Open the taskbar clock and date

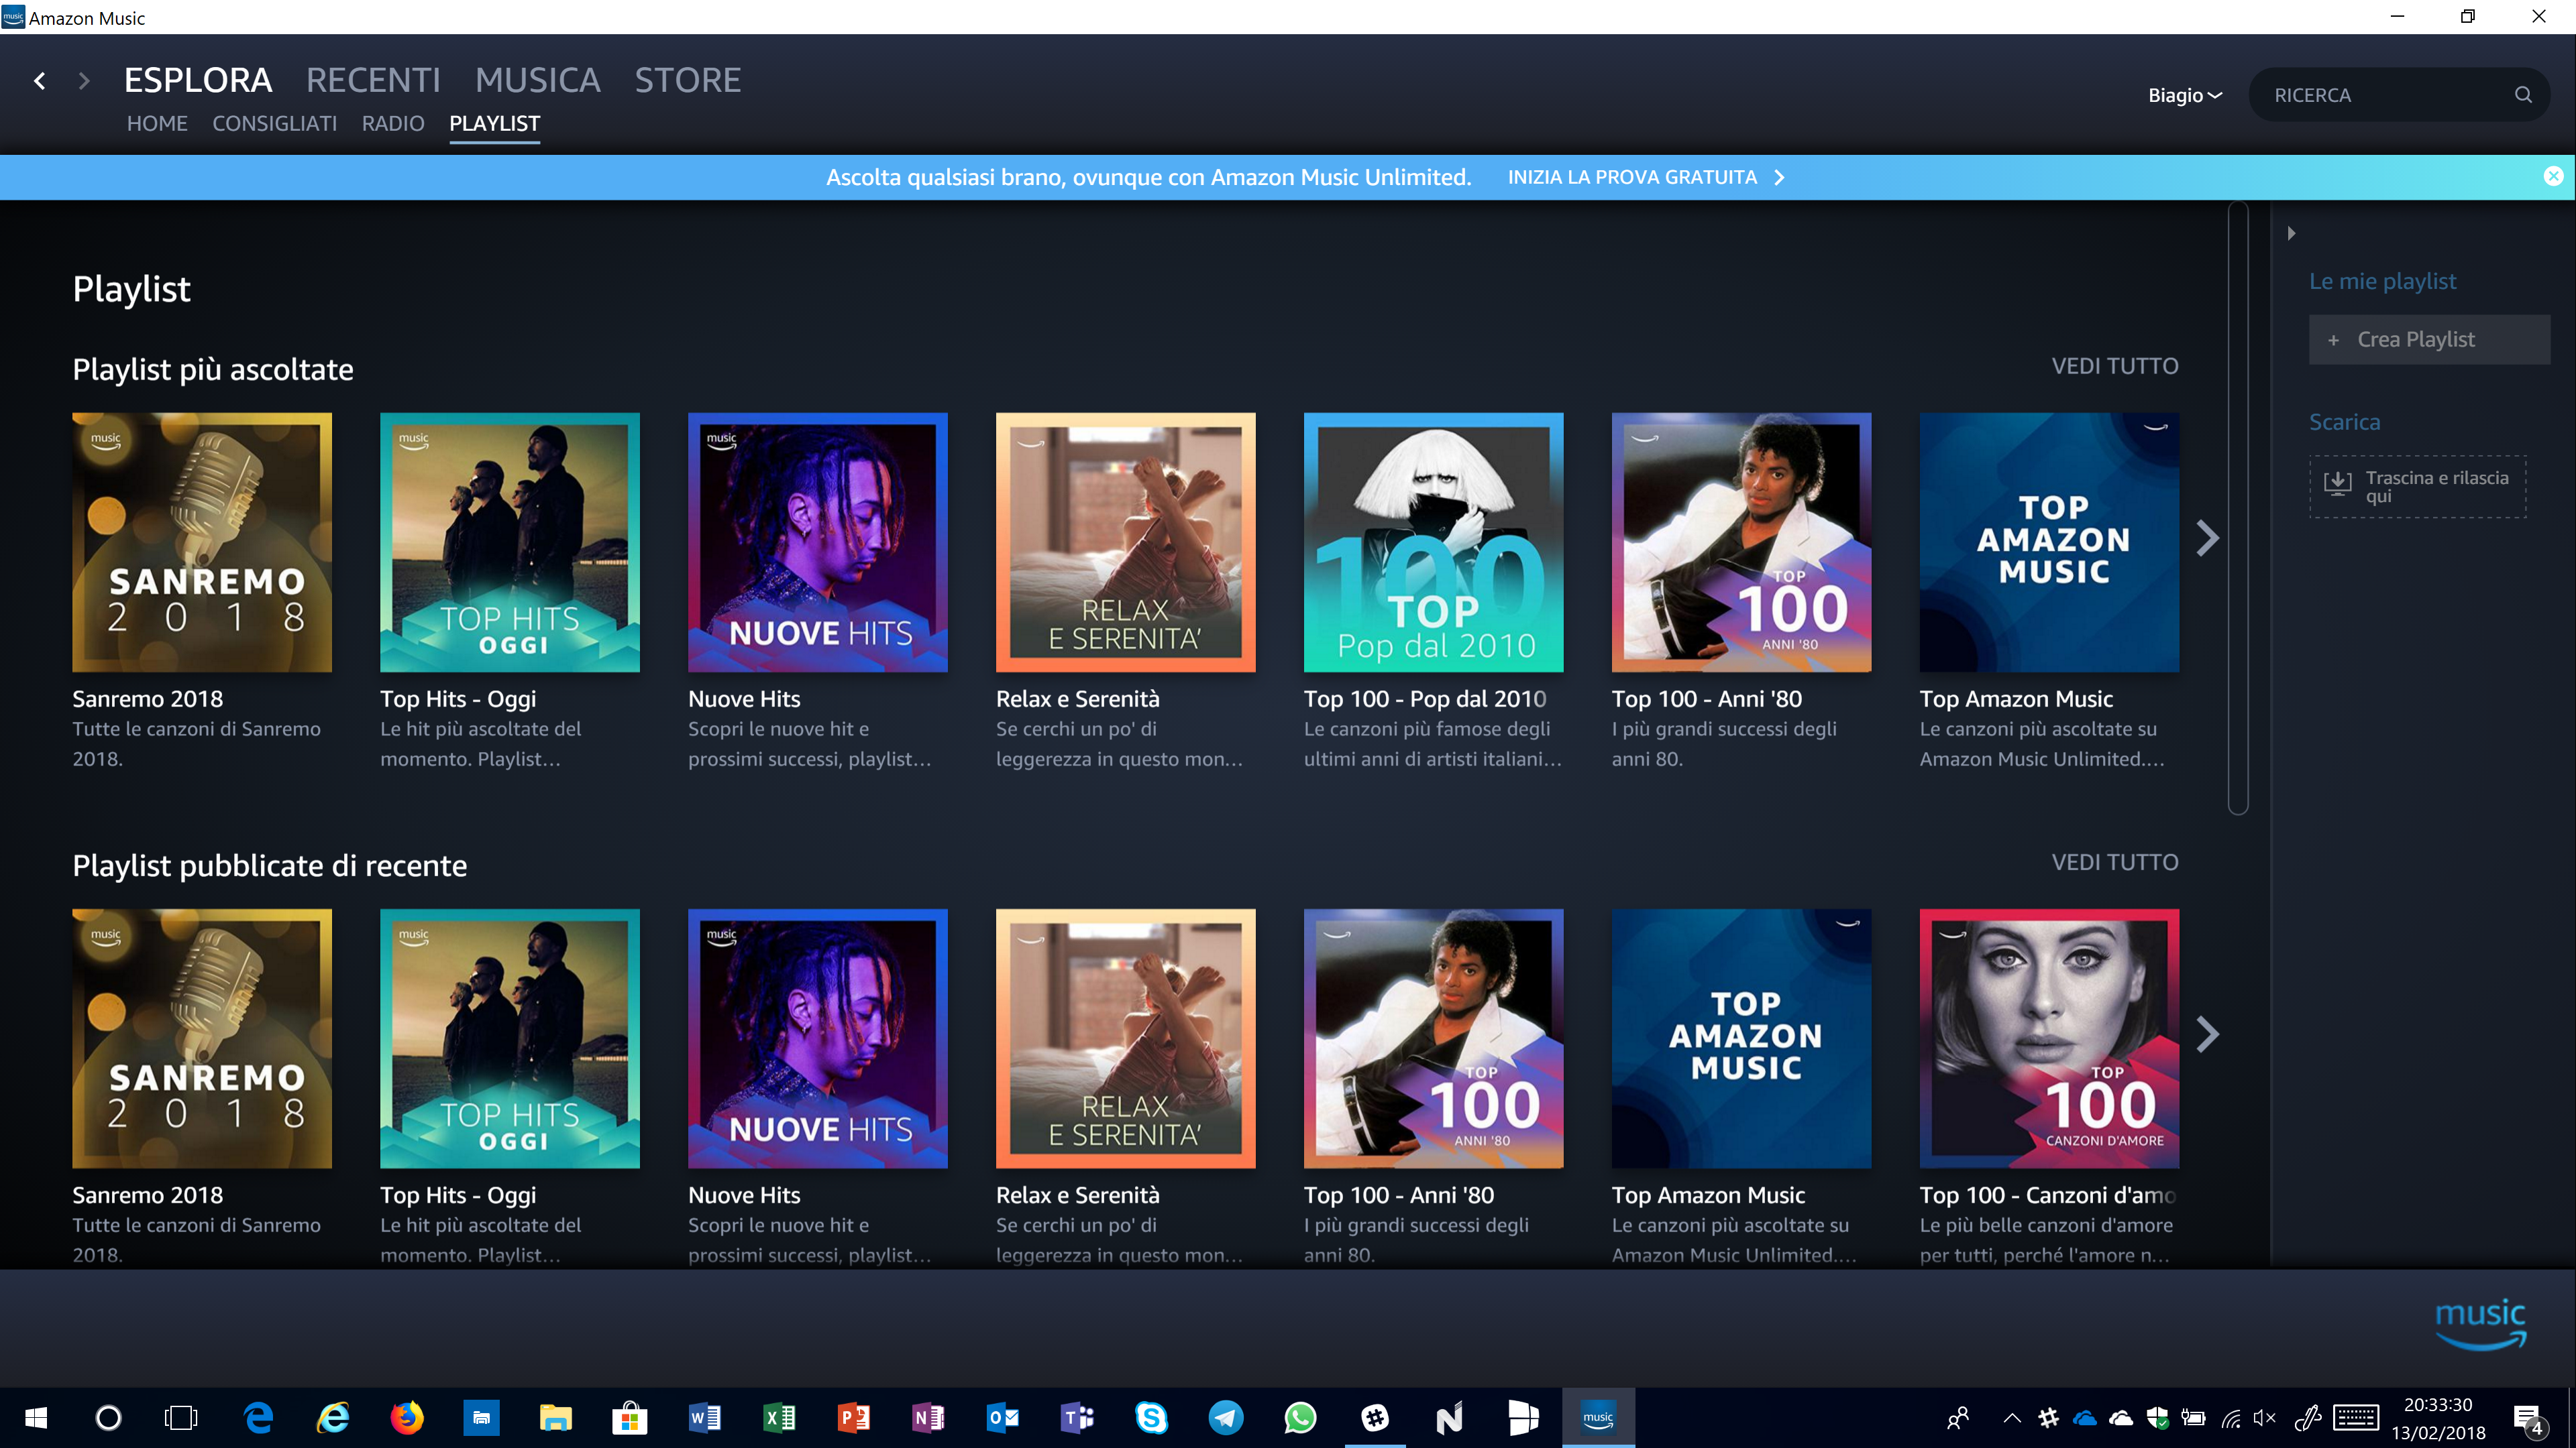point(2438,1418)
